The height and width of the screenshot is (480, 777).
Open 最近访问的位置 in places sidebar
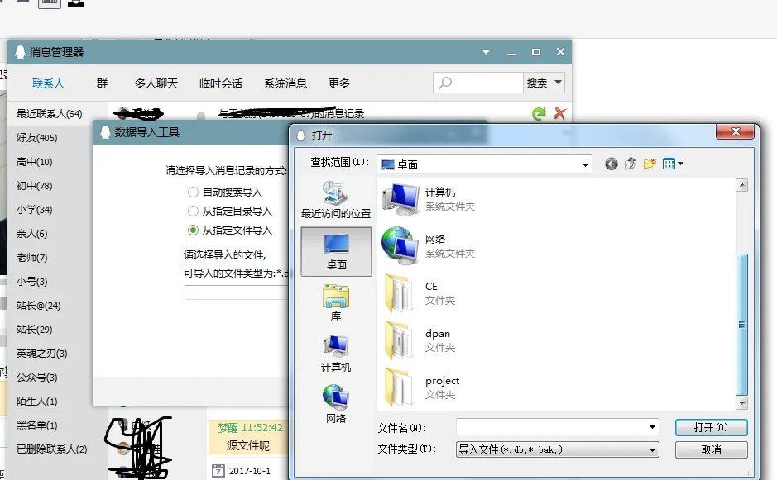click(x=336, y=201)
